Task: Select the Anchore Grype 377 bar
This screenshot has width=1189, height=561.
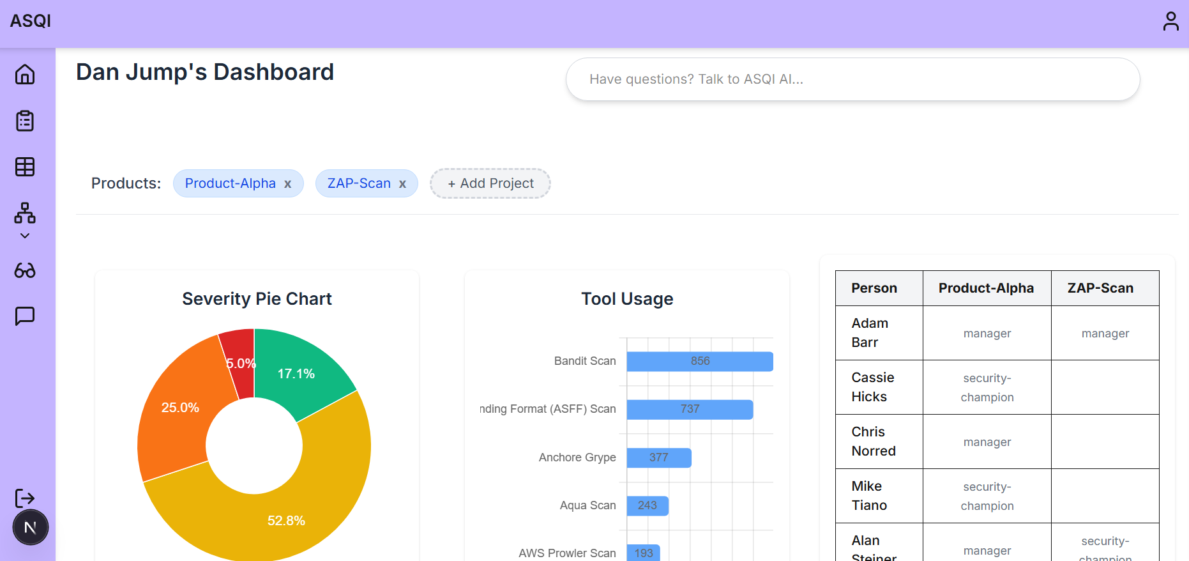Action: [x=658, y=457]
